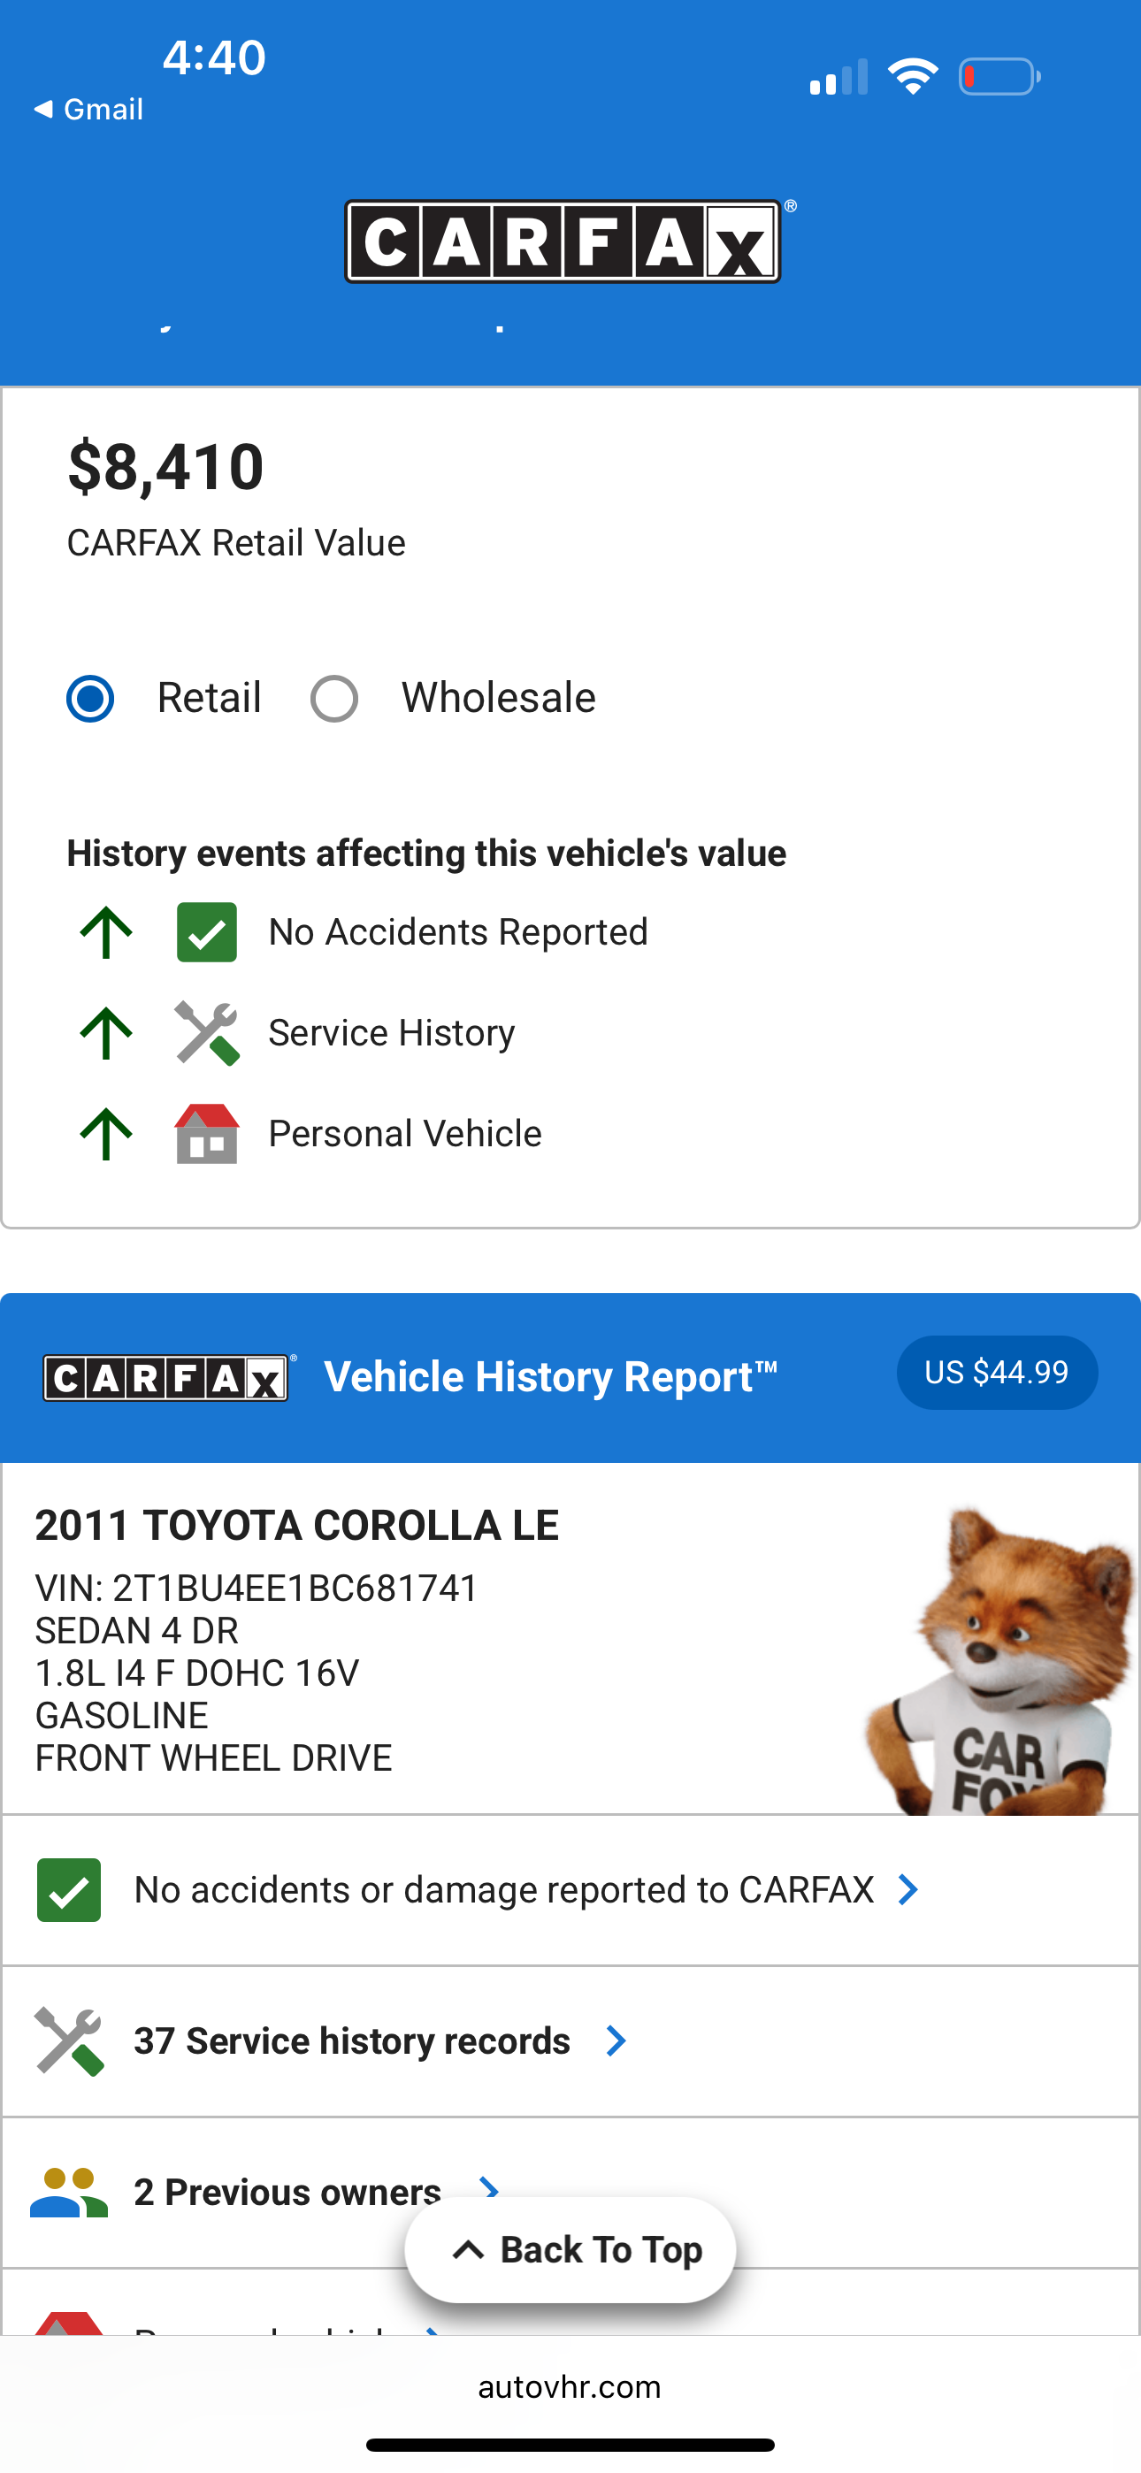
Task: Tap the autovhr.com address bar
Action: point(570,2386)
